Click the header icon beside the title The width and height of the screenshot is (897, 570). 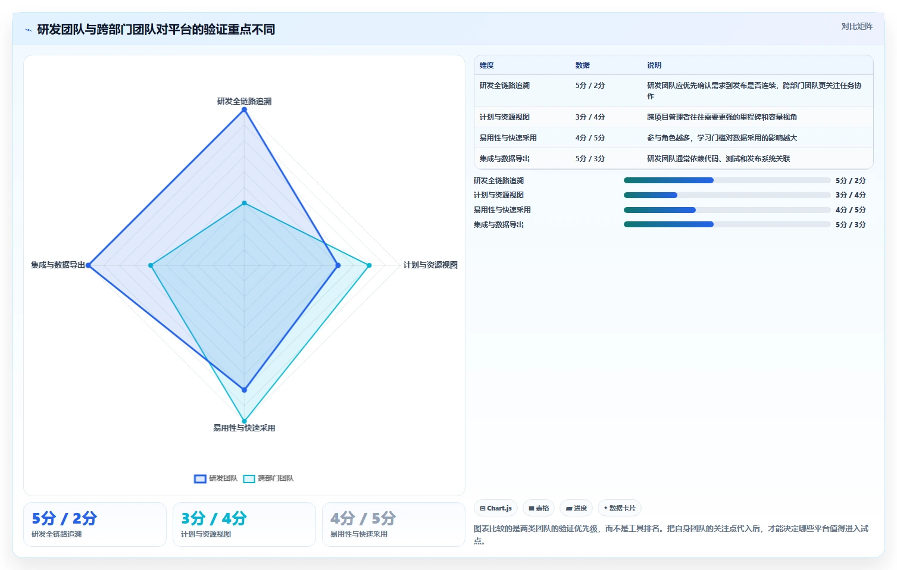(28, 30)
